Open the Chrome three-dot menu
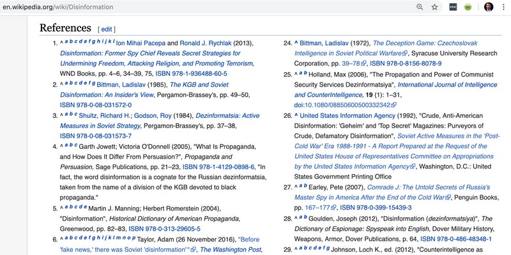The height and width of the screenshot is (255, 511). click(x=503, y=7)
